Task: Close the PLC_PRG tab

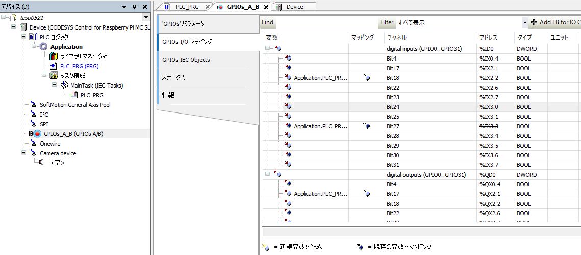Action: click(208, 7)
